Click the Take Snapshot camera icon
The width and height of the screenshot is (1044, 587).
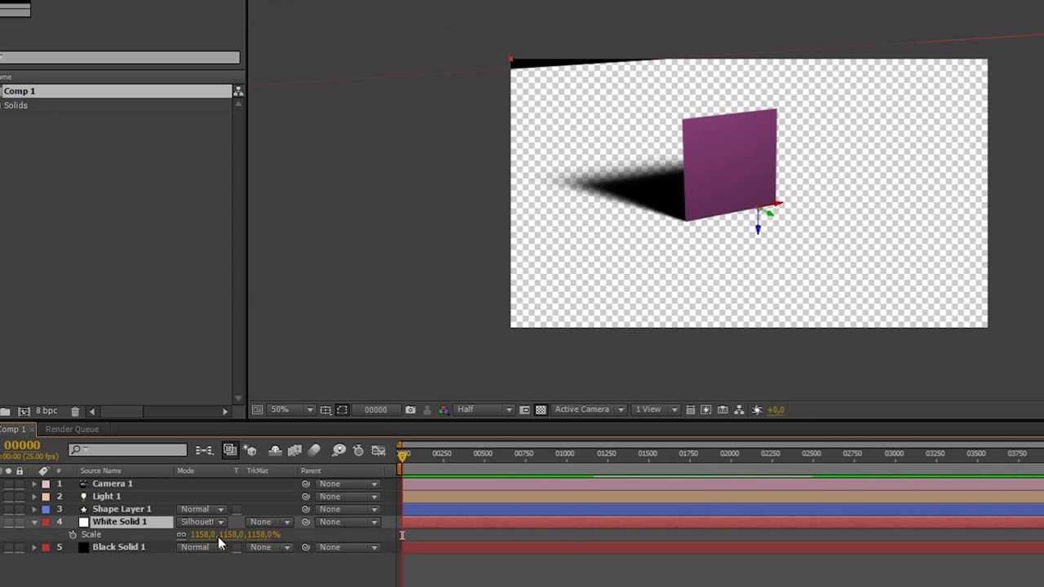click(x=410, y=410)
